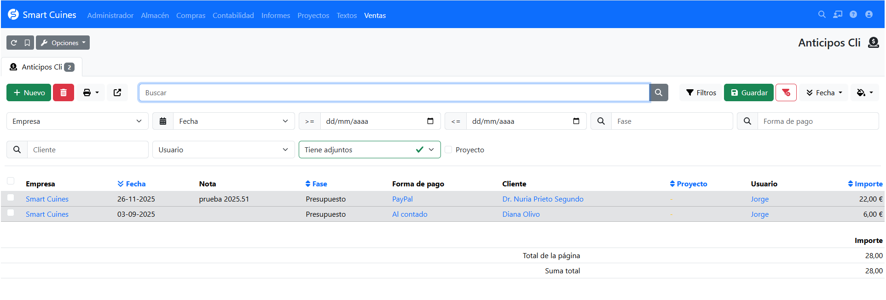
Task: Click the open in new window icon
Action: [117, 92]
